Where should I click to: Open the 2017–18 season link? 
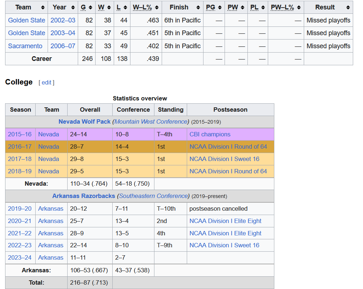point(20,159)
